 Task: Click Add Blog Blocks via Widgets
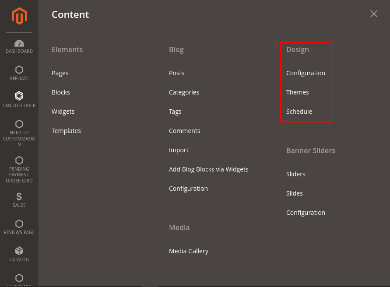(x=209, y=169)
